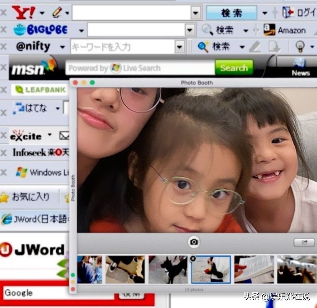Click the Yahoo login door icon
This screenshot has width=317, height=308.
288,12
